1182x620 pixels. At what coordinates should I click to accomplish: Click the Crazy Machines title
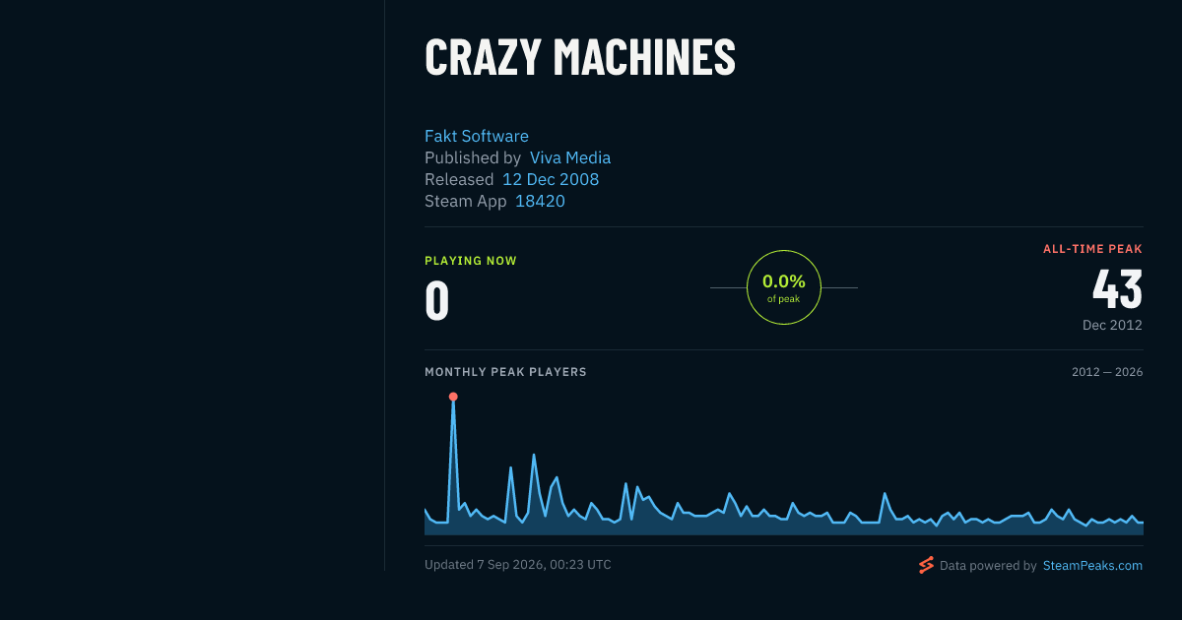pyautogui.click(x=580, y=57)
